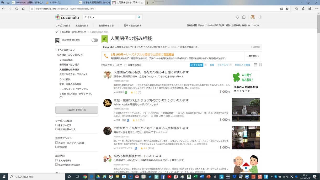
Task: Go to browser home page
Action: coord(23,9)
